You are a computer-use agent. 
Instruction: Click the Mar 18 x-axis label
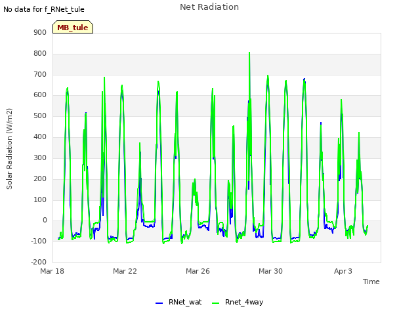[x=52, y=271]
